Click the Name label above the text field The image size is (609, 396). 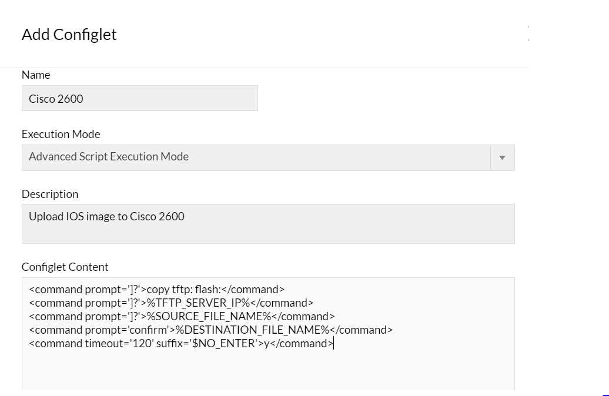(x=36, y=75)
